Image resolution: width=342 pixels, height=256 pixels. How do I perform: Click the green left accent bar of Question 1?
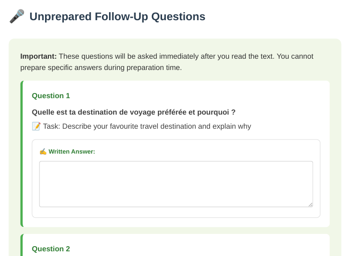click(x=22, y=154)
